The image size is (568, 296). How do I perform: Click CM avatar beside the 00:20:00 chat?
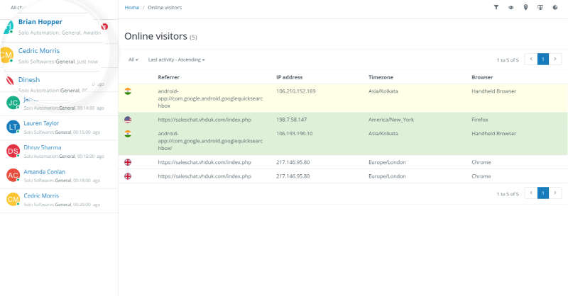pos(13,199)
